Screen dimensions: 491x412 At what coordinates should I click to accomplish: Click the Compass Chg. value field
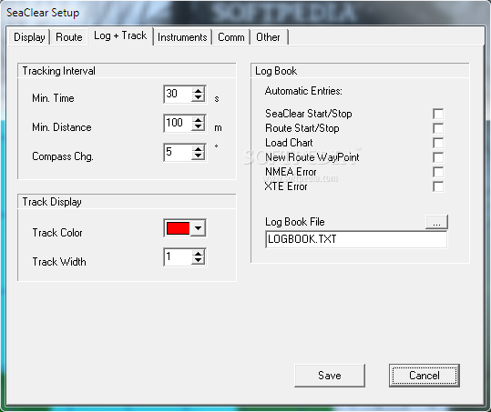click(179, 152)
